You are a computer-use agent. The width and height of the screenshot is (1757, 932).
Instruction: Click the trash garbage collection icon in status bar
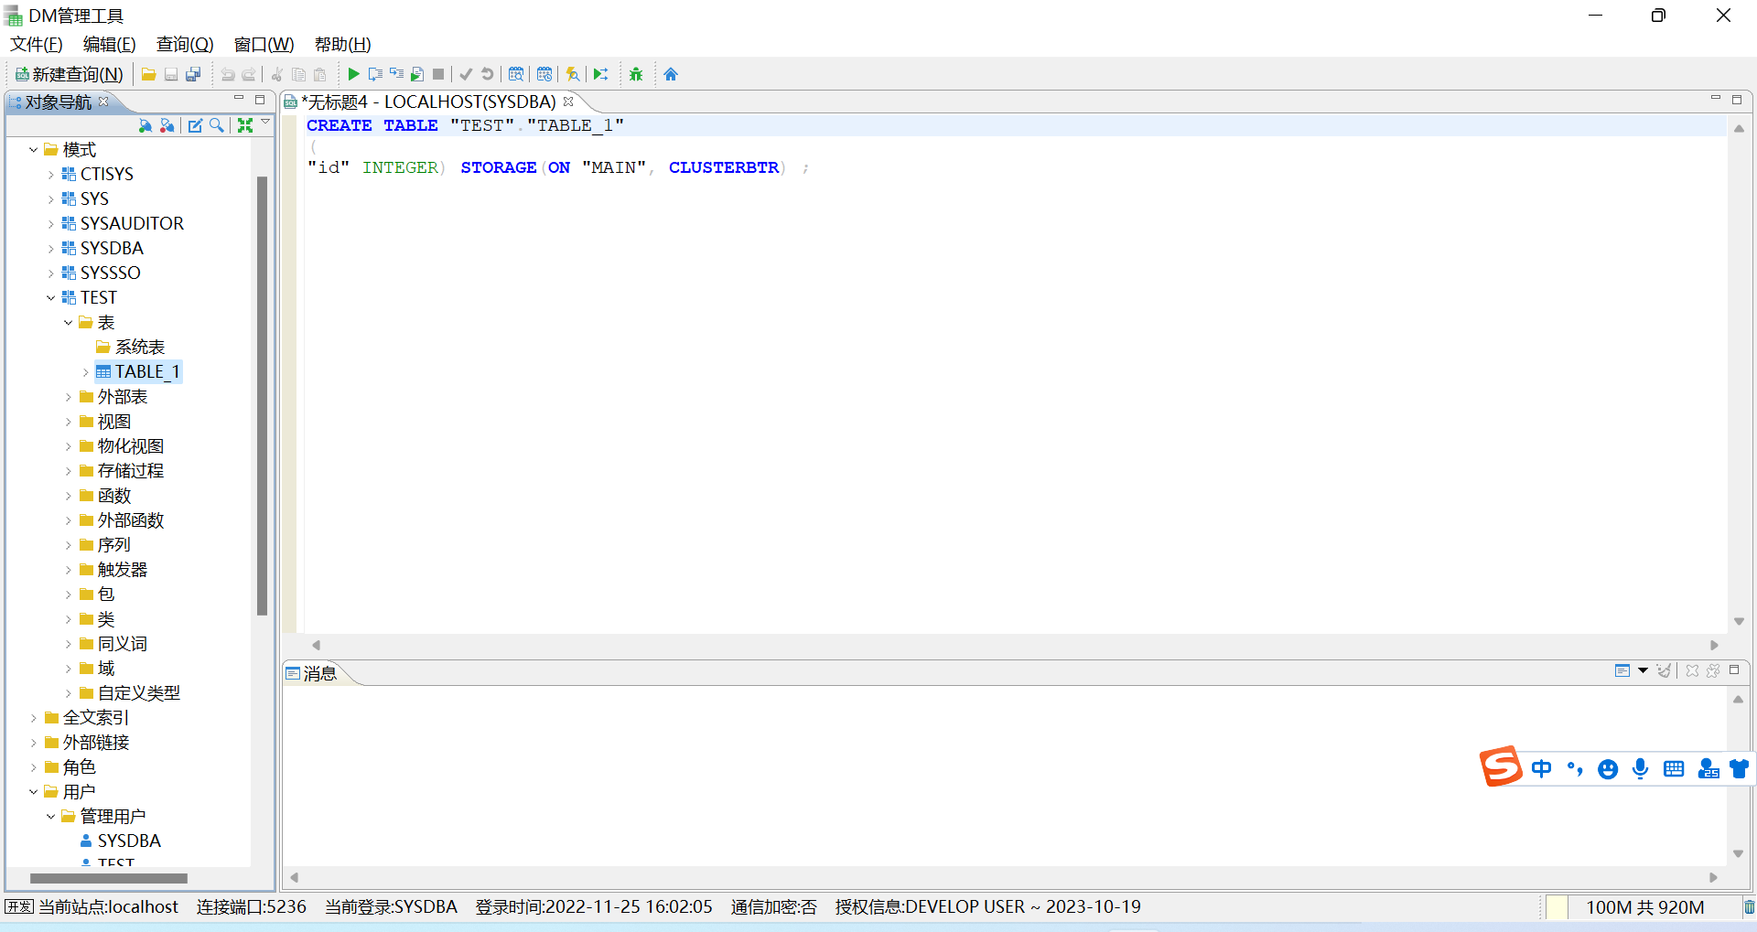[x=1749, y=907]
